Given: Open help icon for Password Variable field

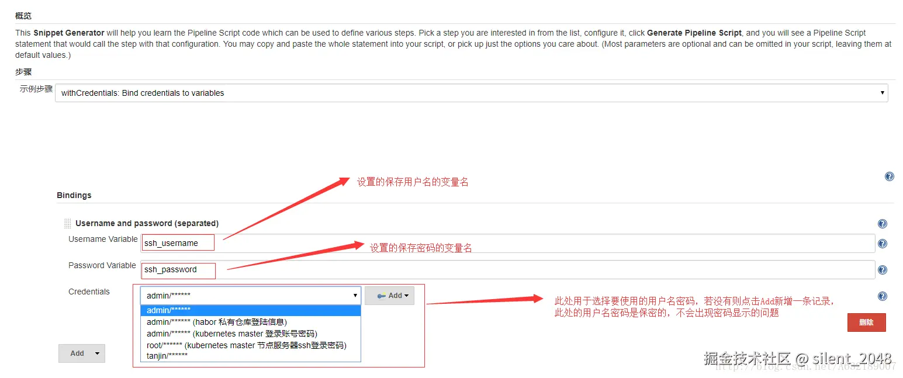Looking at the screenshot, I should point(883,270).
